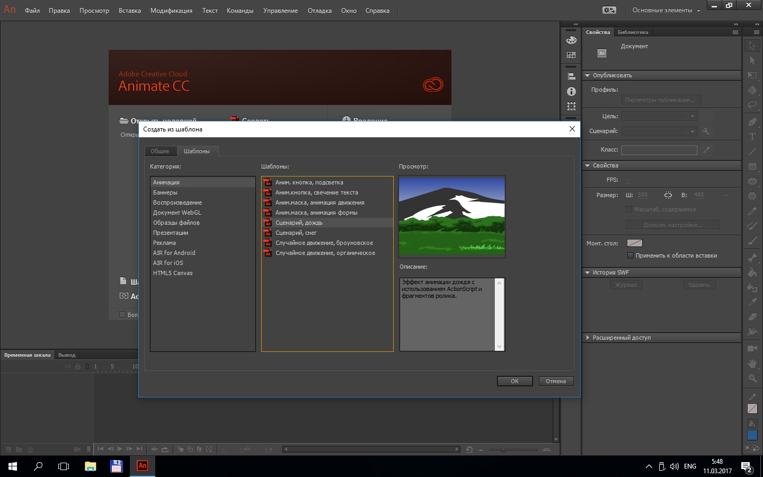The height and width of the screenshot is (477, 763).
Task: Open the Модификация menu
Action: [171, 11]
